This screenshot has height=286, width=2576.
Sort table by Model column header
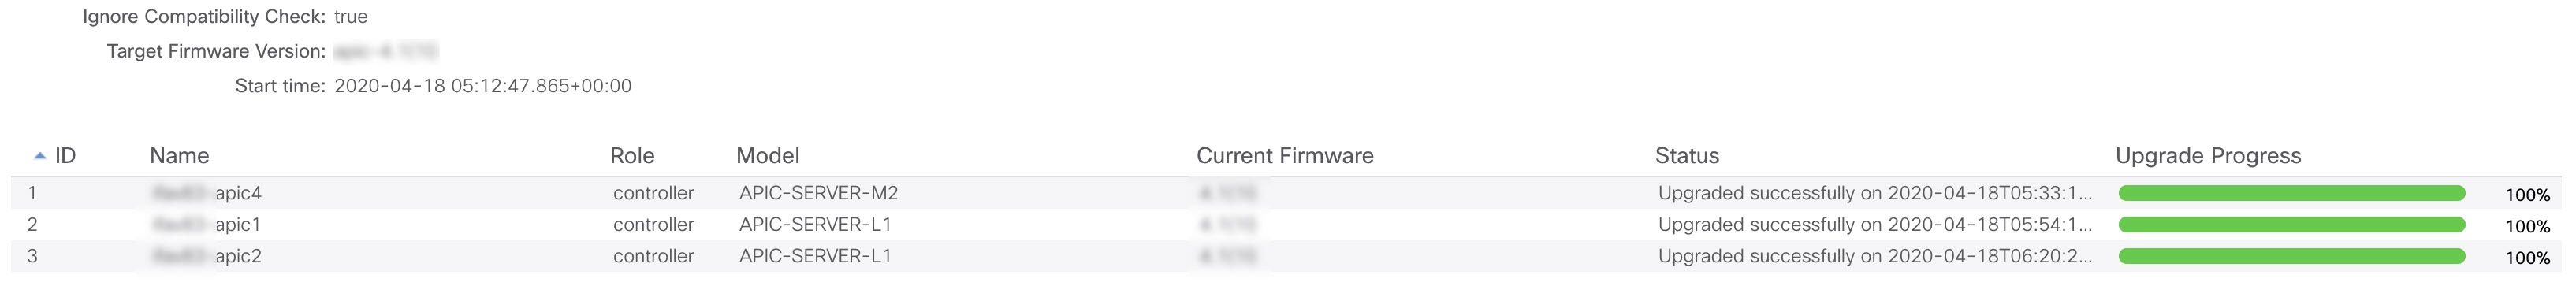coord(767,156)
